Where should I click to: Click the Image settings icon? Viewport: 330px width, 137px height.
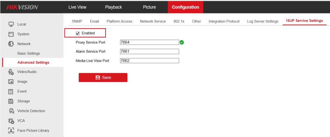(11, 82)
